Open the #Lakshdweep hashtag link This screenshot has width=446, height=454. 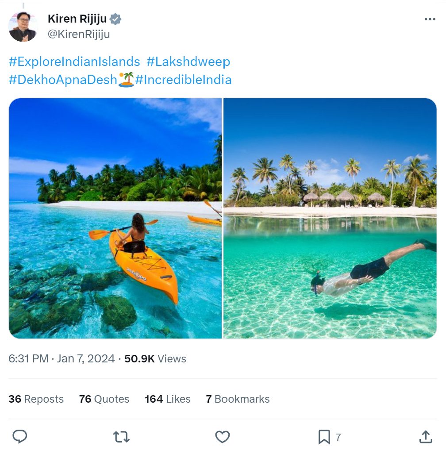188,62
